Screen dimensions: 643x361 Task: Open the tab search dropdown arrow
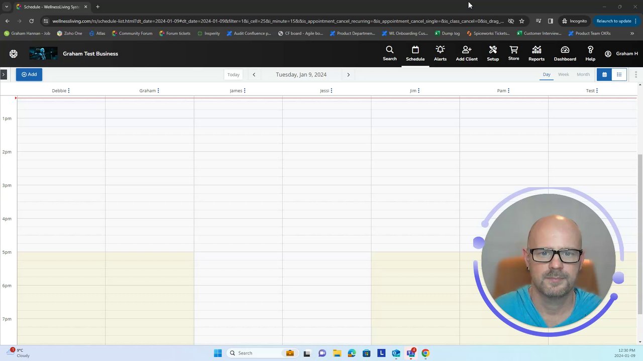pos(7,7)
